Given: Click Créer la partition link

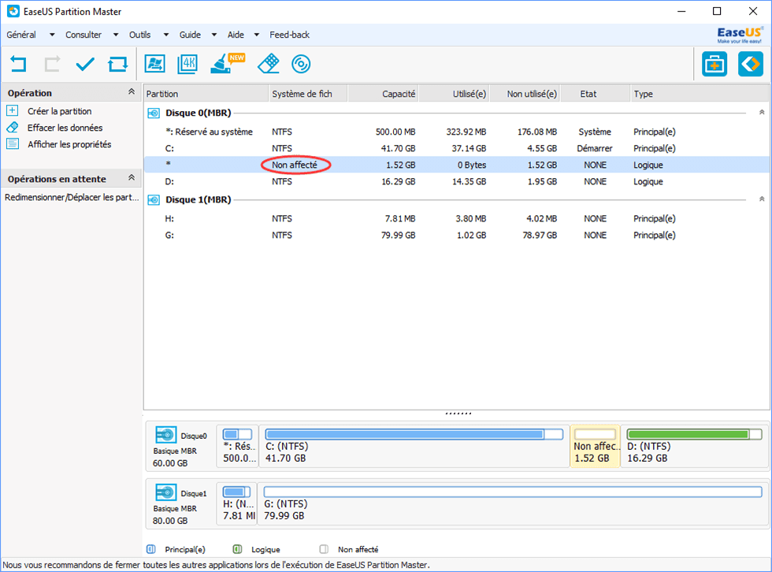Looking at the screenshot, I should click(x=60, y=111).
